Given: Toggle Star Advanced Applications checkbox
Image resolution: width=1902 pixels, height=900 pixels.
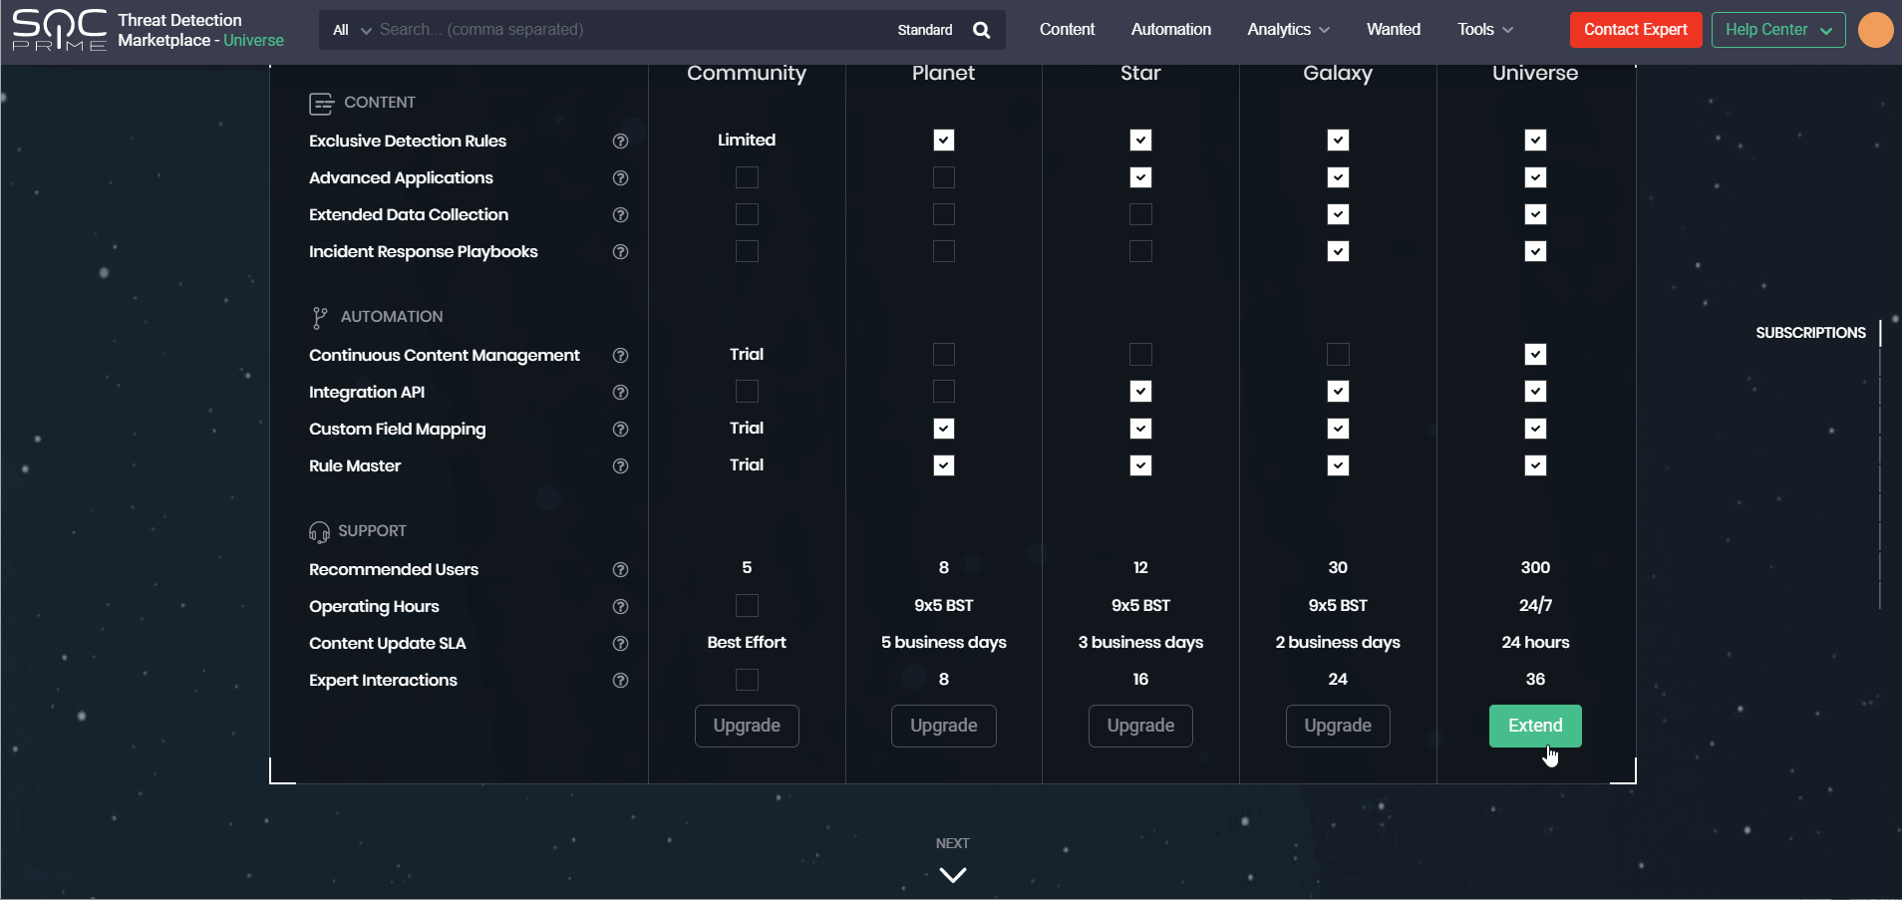Looking at the screenshot, I should pyautogui.click(x=1140, y=177).
